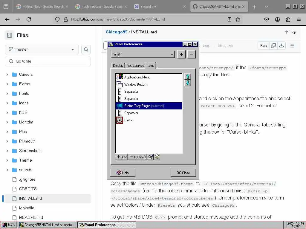Click the Go to file input
306x229 pixels.
click(48, 61)
